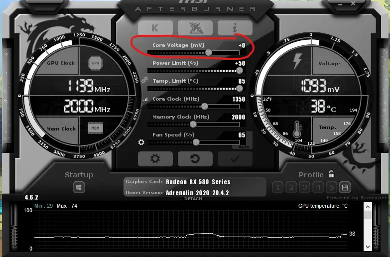Click the Temp. Limit slider handle
The image size is (390, 257).
click(x=239, y=88)
